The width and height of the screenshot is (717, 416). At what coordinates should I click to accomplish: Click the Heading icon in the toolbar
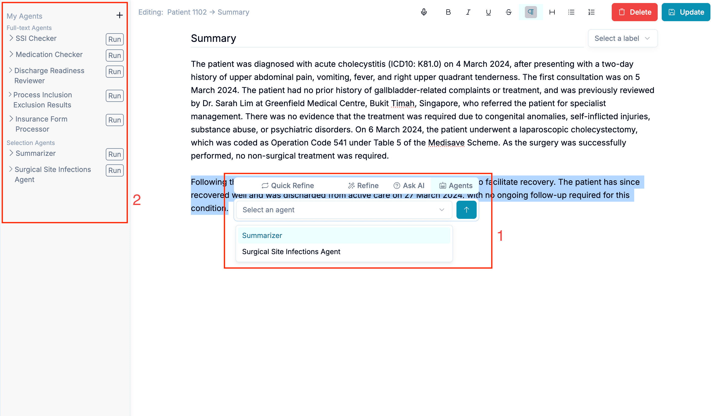(x=552, y=12)
